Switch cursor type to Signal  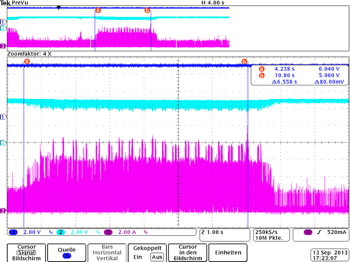point(26,253)
